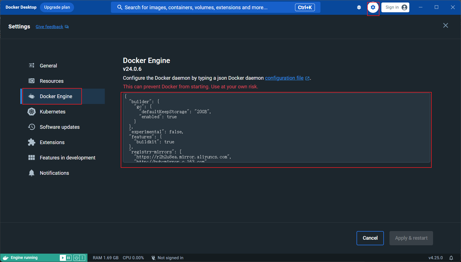Viewport: 461px width, 262px height.
Task: Open Extensions settings section
Action: click(x=52, y=142)
